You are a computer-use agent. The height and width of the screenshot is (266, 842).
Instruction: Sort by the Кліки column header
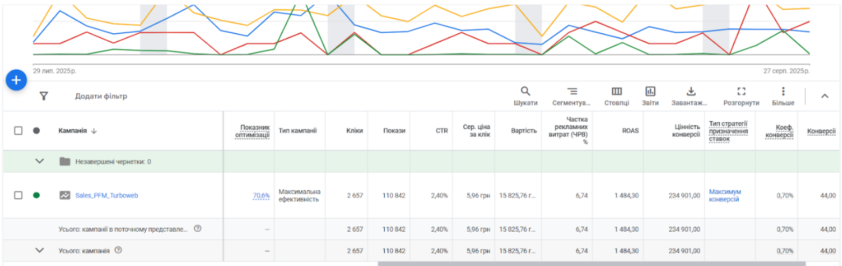pos(354,130)
